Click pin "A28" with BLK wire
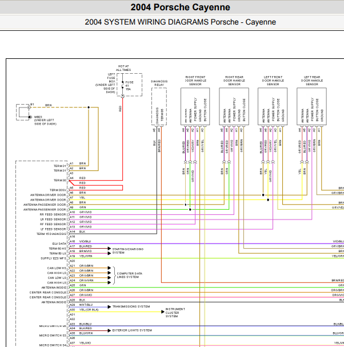 (x=73, y=300)
